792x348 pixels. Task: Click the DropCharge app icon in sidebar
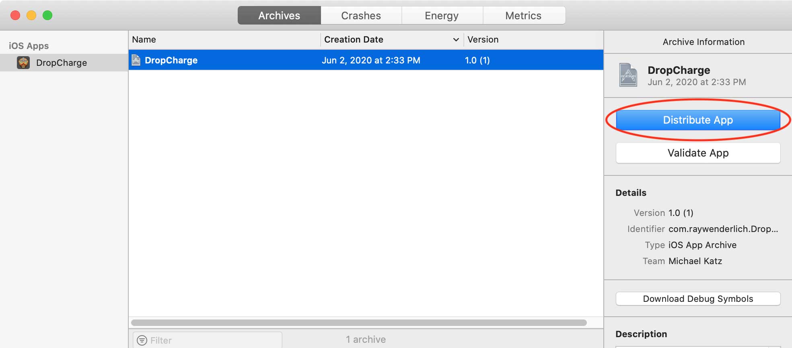coord(23,63)
